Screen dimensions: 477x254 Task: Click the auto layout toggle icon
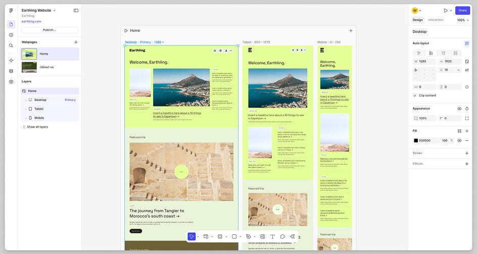[467, 43]
